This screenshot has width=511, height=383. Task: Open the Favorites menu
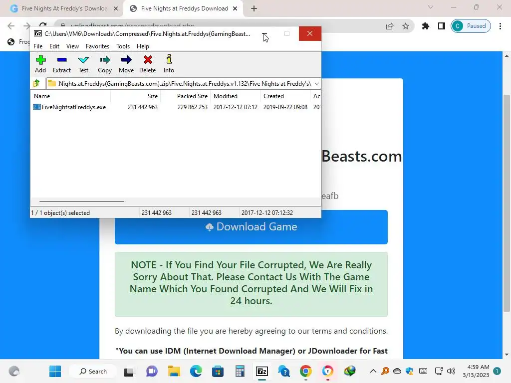97,46
